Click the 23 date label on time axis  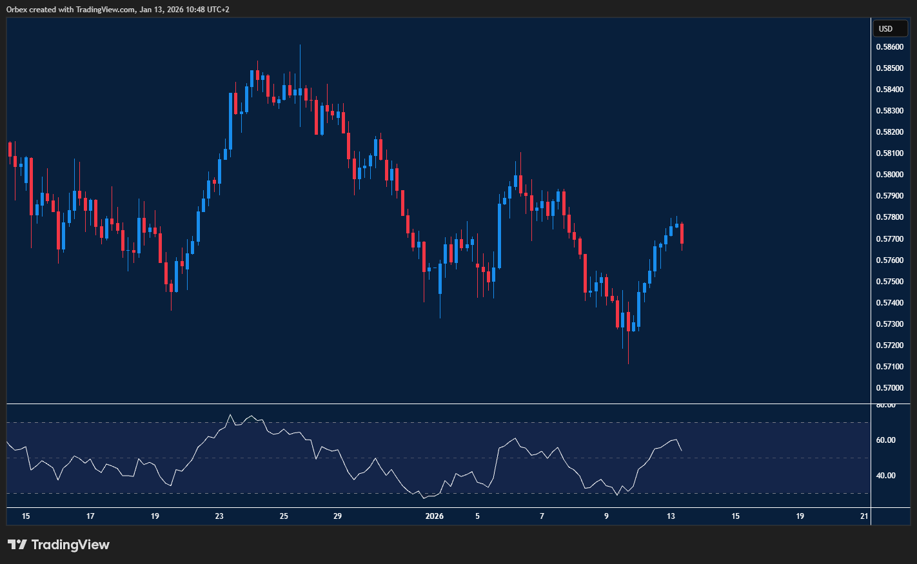[x=219, y=516]
